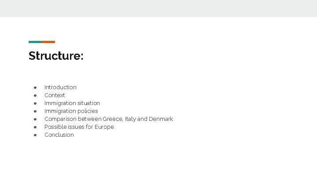This screenshot has height=178, width=317.
Task: Select the Immigration situation bullet
Action: point(72,103)
